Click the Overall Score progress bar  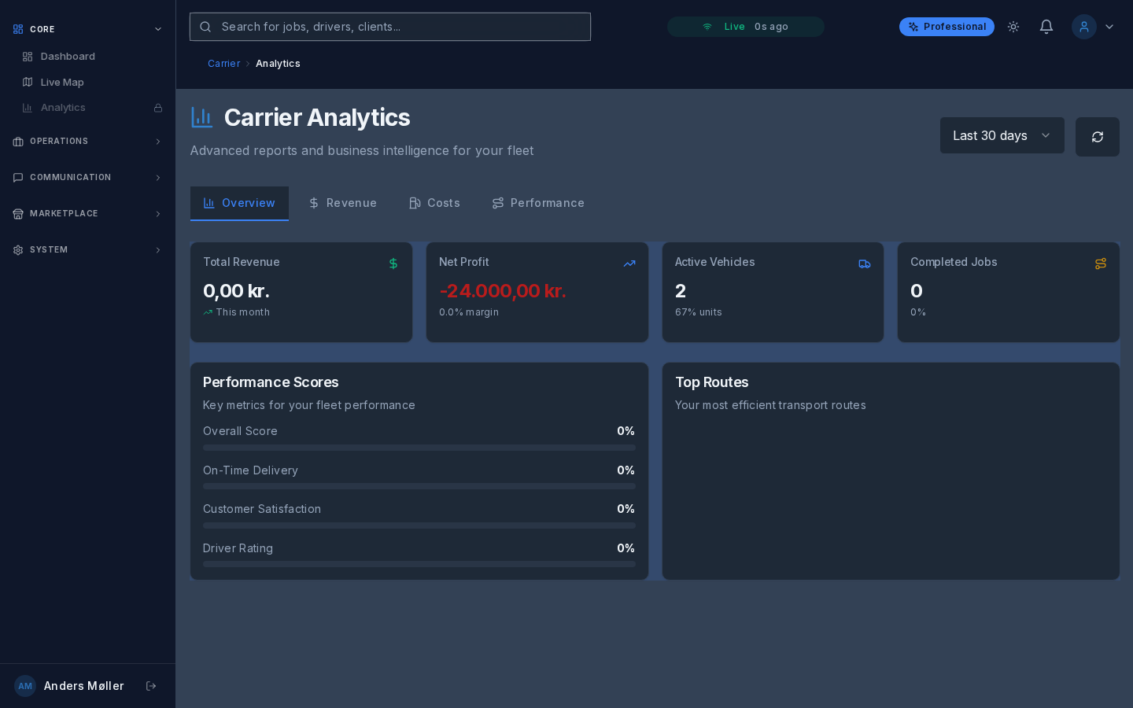tap(419, 448)
